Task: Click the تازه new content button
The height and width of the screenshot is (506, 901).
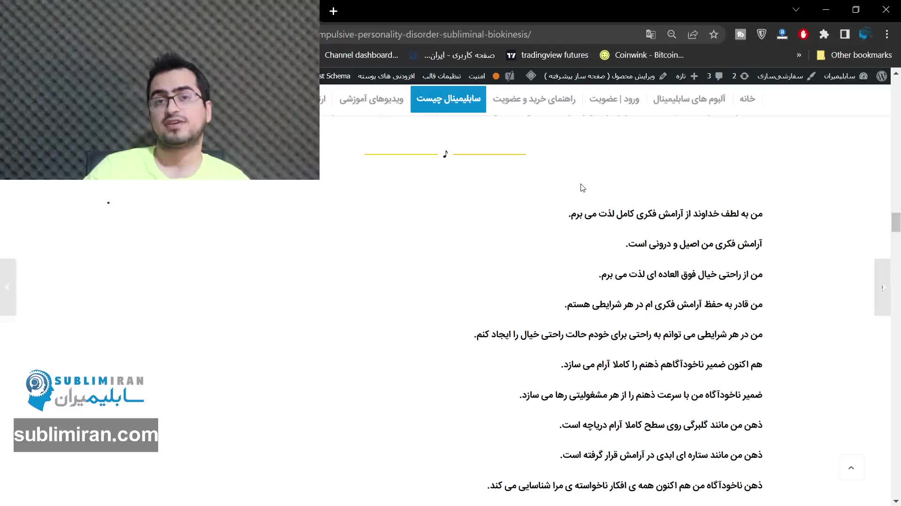Action: [687, 76]
